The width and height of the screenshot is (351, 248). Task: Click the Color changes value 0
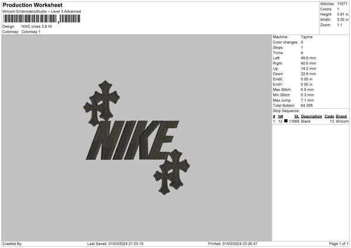(302, 42)
